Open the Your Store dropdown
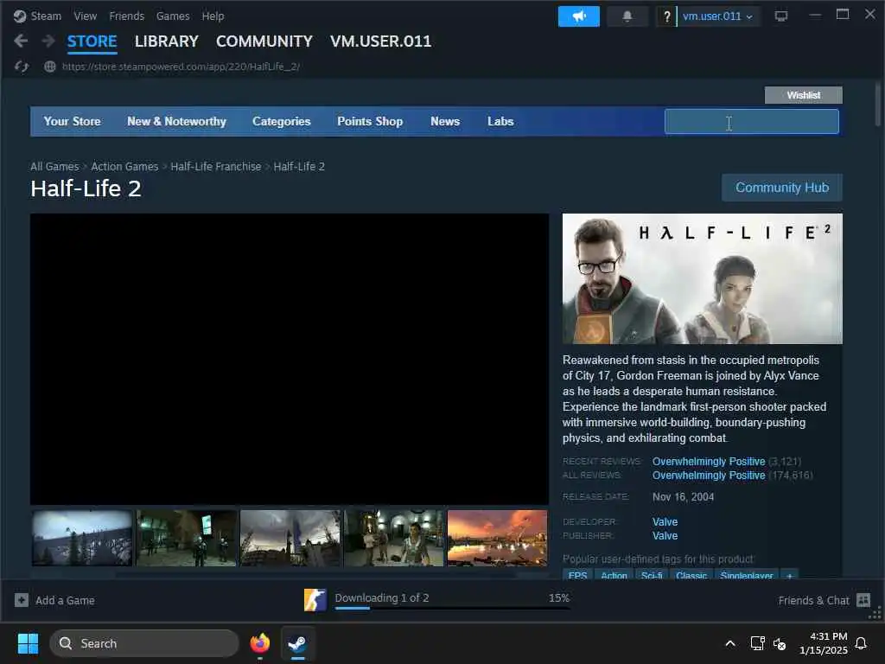 pyautogui.click(x=73, y=121)
